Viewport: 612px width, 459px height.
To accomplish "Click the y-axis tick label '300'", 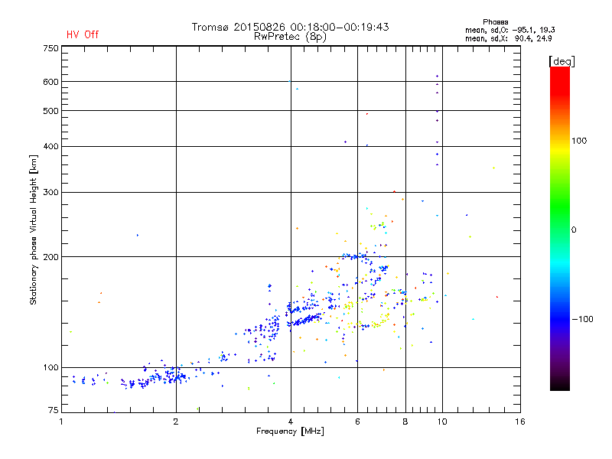I will [x=50, y=192].
